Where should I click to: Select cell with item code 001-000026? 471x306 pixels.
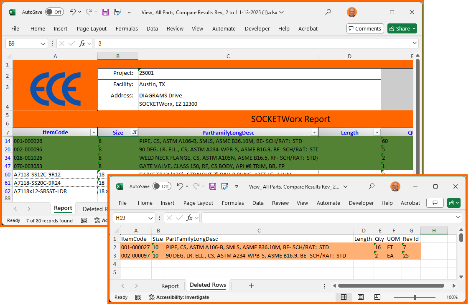click(x=55, y=141)
